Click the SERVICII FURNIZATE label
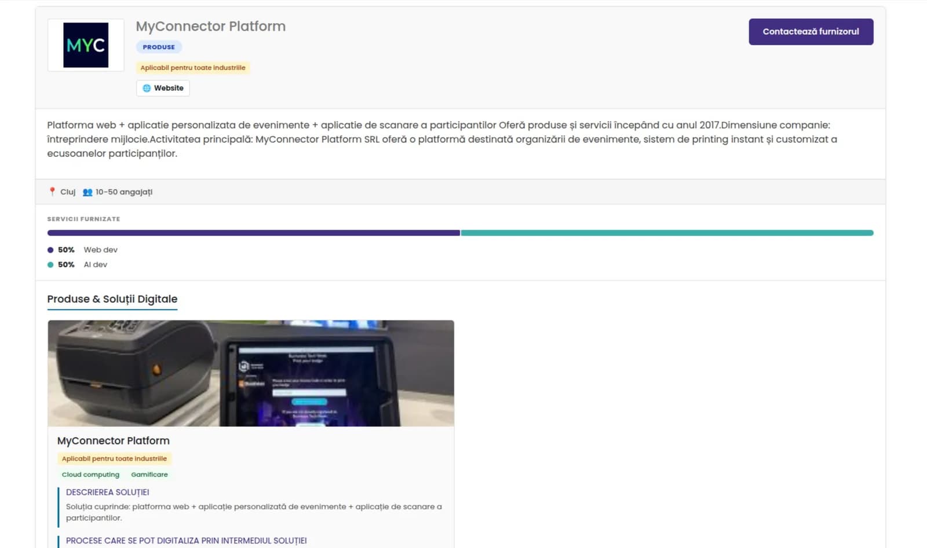The width and height of the screenshot is (927, 548). pyautogui.click(x=83, y=219)
